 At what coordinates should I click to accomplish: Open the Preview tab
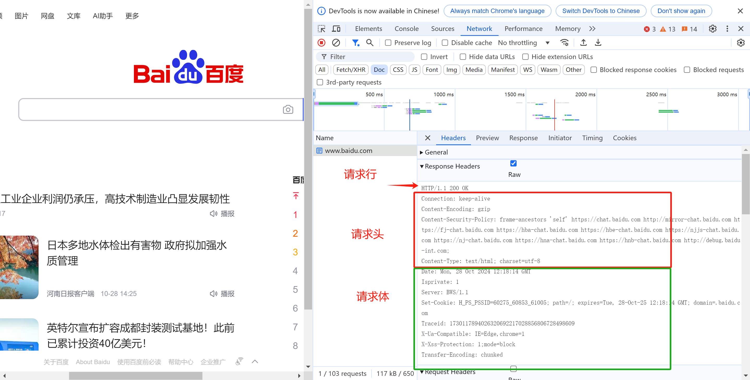(x=487, y=138)
